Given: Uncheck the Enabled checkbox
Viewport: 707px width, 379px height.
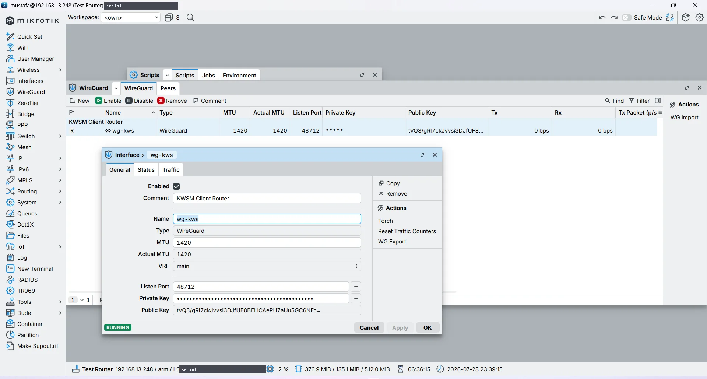Looking at the screenshot, I should (x=176, y=186).
